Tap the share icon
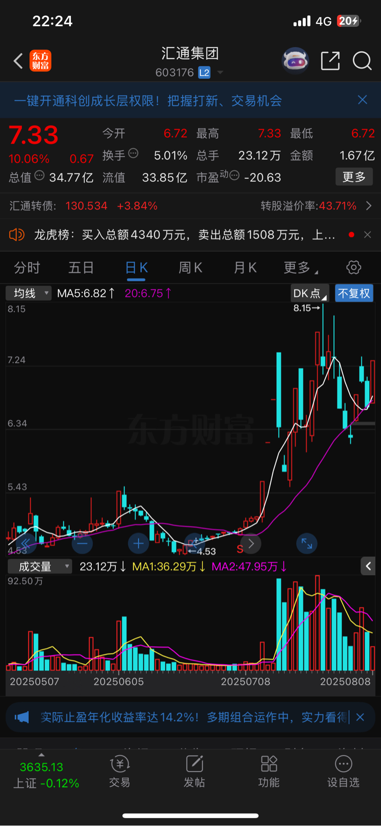This screenshot has height=826, width=381. pyautogui.click(x=330, y=61)
